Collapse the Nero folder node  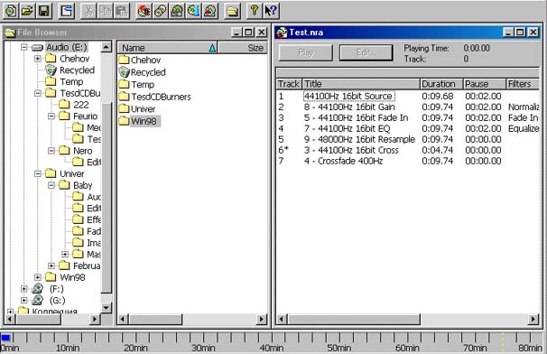(x=51, y=151)
